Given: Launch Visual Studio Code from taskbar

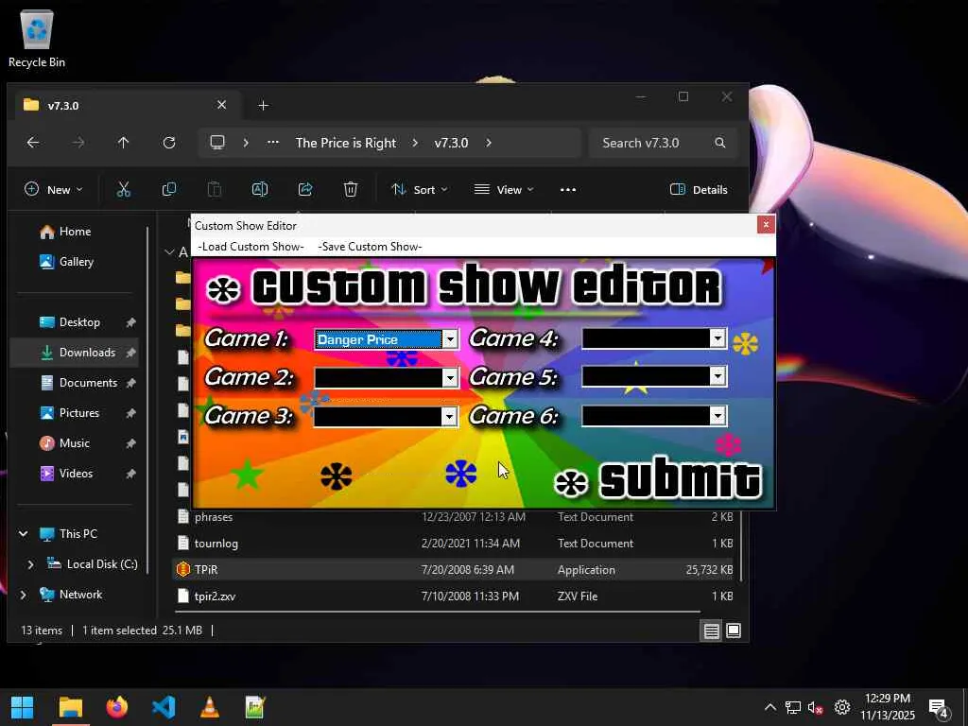Looking at the screenshot, I should click(x=164, y=707).
